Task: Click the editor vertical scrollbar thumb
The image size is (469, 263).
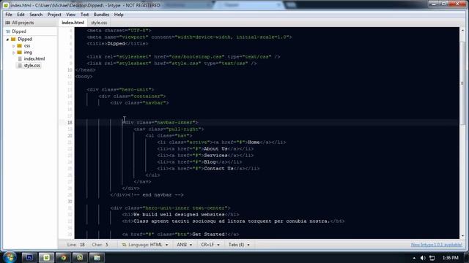Action: [462, 83]
